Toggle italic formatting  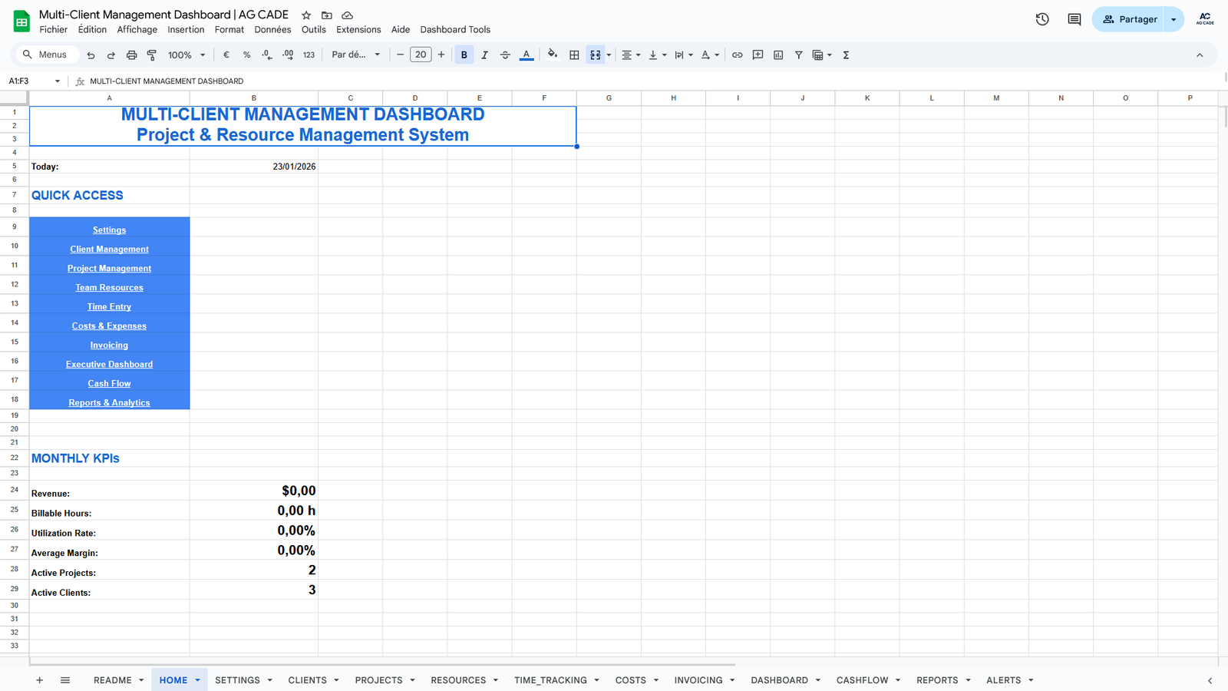484,55
